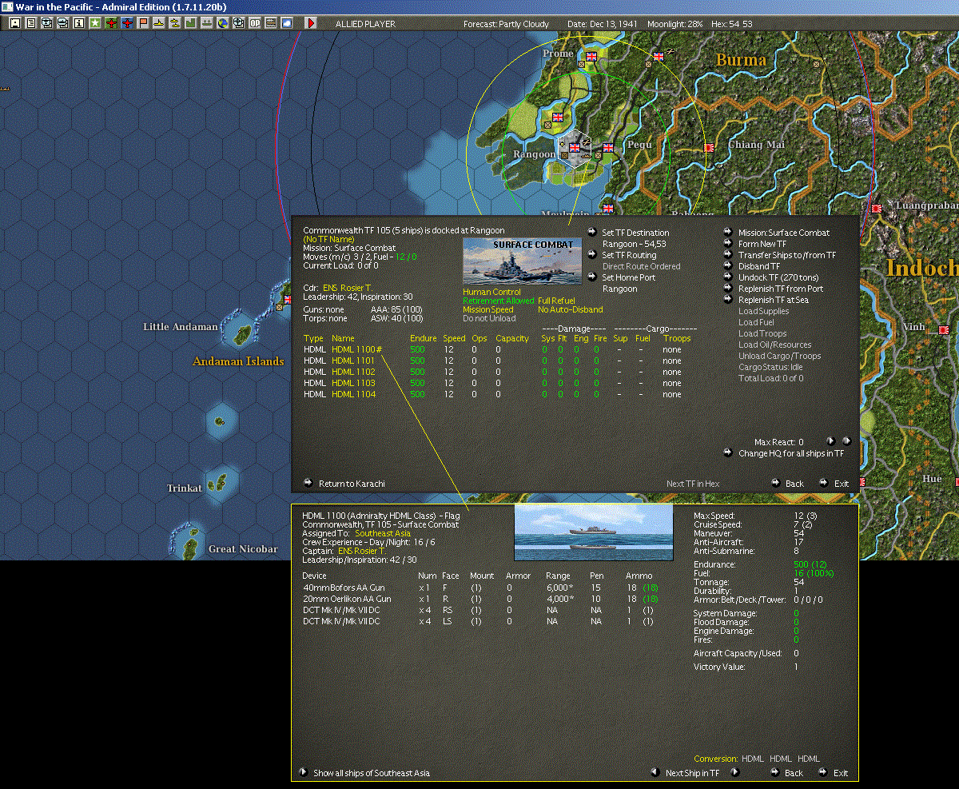Select Japanese flag marker near Vinh
The height and width of the screenshot is (789, 959).
pyautogui.click(x=943, y=329)
